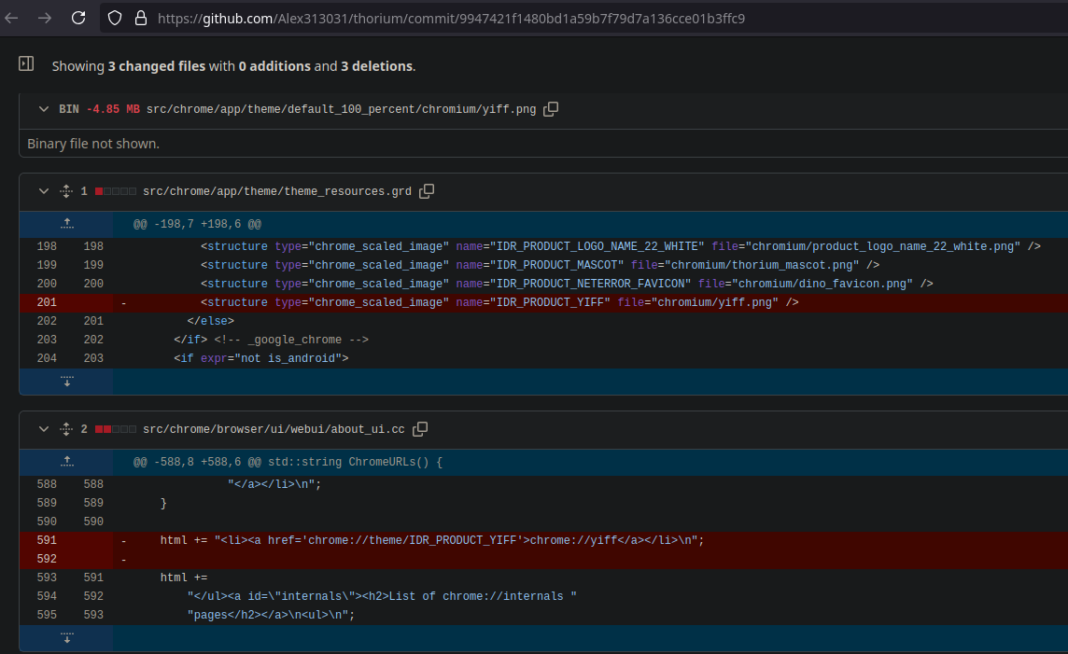Screen dimensions: 1068x654
Task: Click the padlock site security icon
Action: 141,19
